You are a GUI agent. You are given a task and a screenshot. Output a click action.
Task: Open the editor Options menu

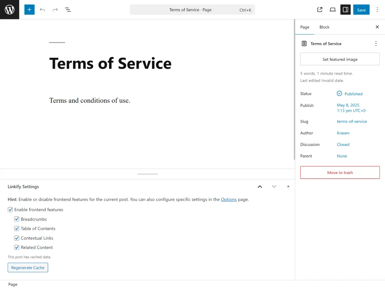(x=377, y=9)
